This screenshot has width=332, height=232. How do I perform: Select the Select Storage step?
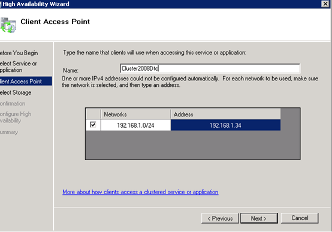(x=16, y=92)
